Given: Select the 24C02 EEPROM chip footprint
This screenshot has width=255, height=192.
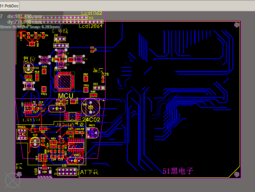Looking at the screenshot, I should click(72, 116).
